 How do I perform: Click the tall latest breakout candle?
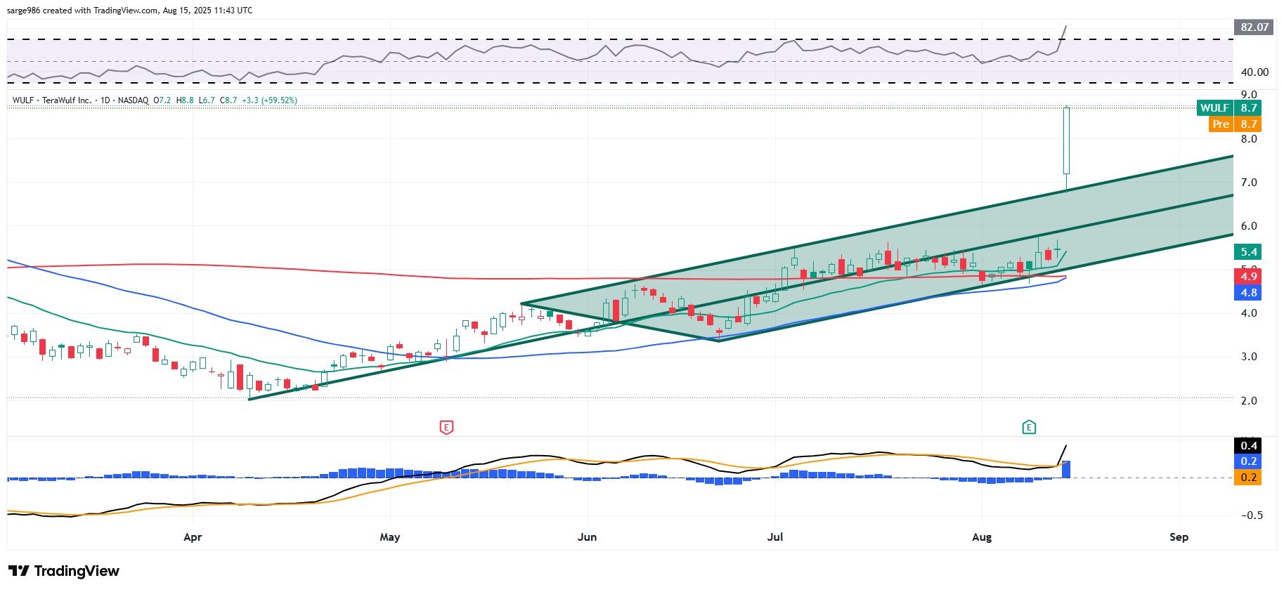pos(1066,140)
